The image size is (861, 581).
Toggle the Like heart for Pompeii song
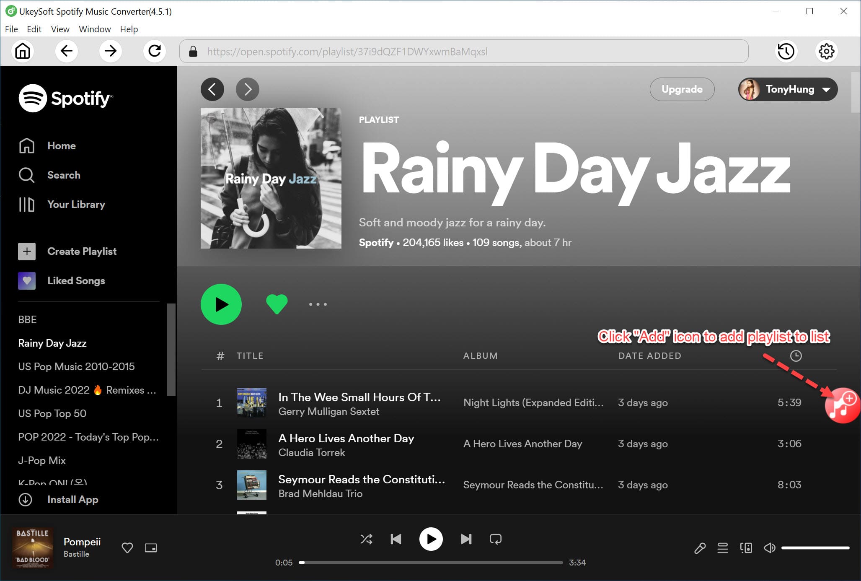tap(127, 547)
